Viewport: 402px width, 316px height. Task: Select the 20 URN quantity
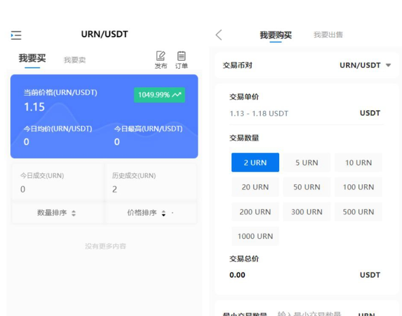(255, 187)
